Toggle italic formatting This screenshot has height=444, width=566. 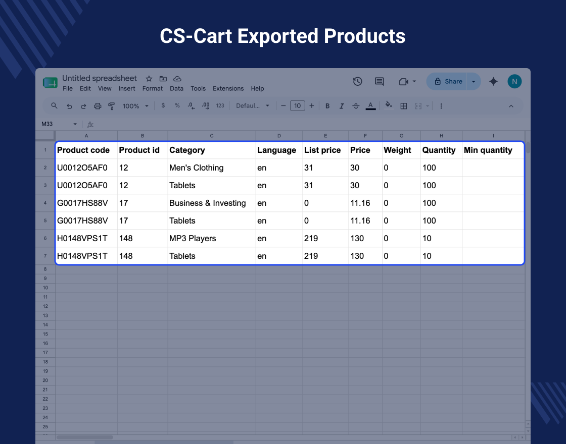(x=342, y=106)
